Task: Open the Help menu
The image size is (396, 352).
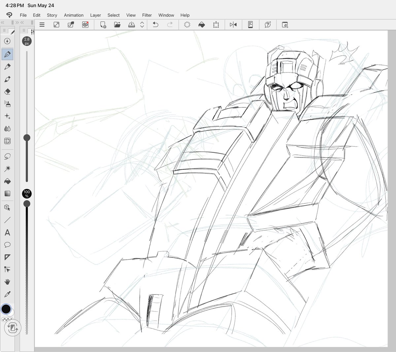Action: [x=185, y=15]
